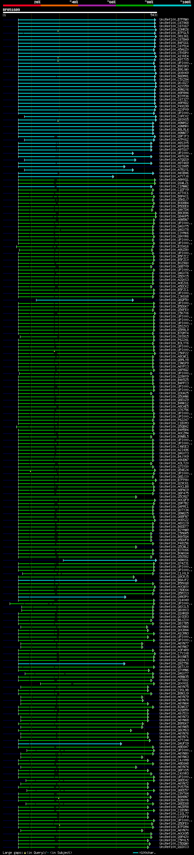Click the white query sequence bar
Viewport: 194px width, 855px height.
(x=80, y=13)
